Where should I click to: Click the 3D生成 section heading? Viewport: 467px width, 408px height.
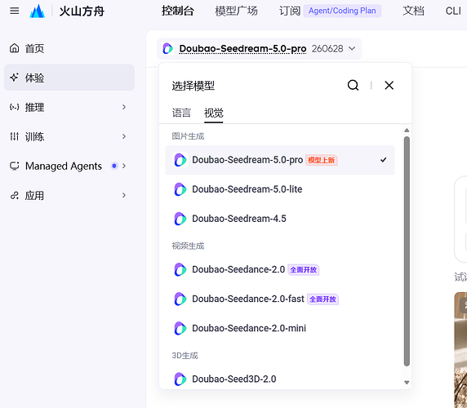(185, 356)
